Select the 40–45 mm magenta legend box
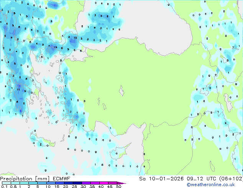 coord(104,183)
